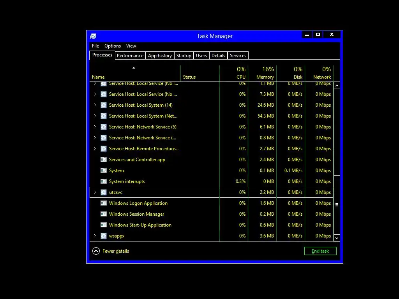Click the scrollbar up arrow
Viewport: 399px width, 299px height.
[337, 85]
